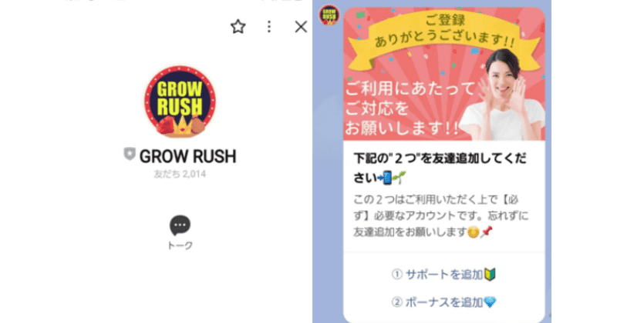Click the small GROW RUSH chat avatar
This screenshot has height=323, width=617.
coord(329,15)
